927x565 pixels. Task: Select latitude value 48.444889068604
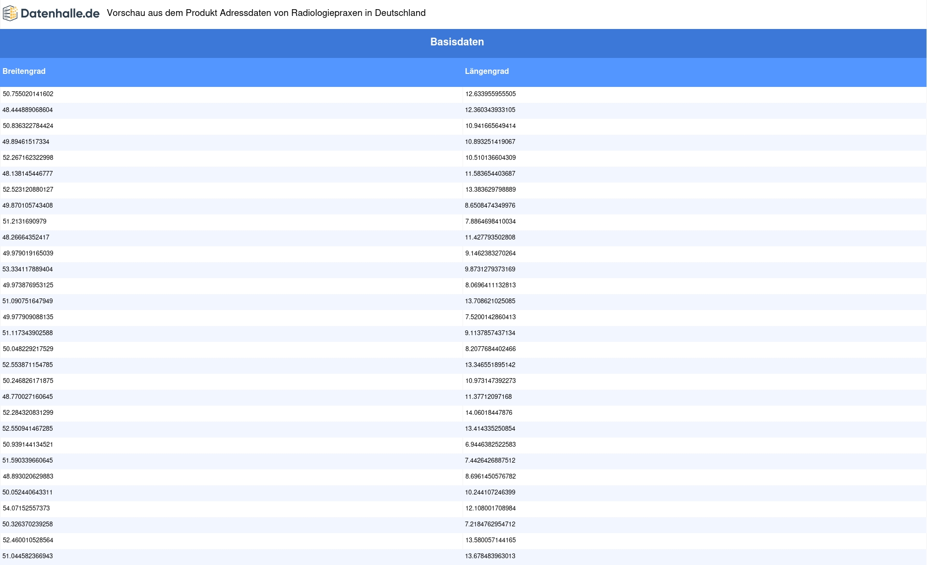(x=28, y=110)
